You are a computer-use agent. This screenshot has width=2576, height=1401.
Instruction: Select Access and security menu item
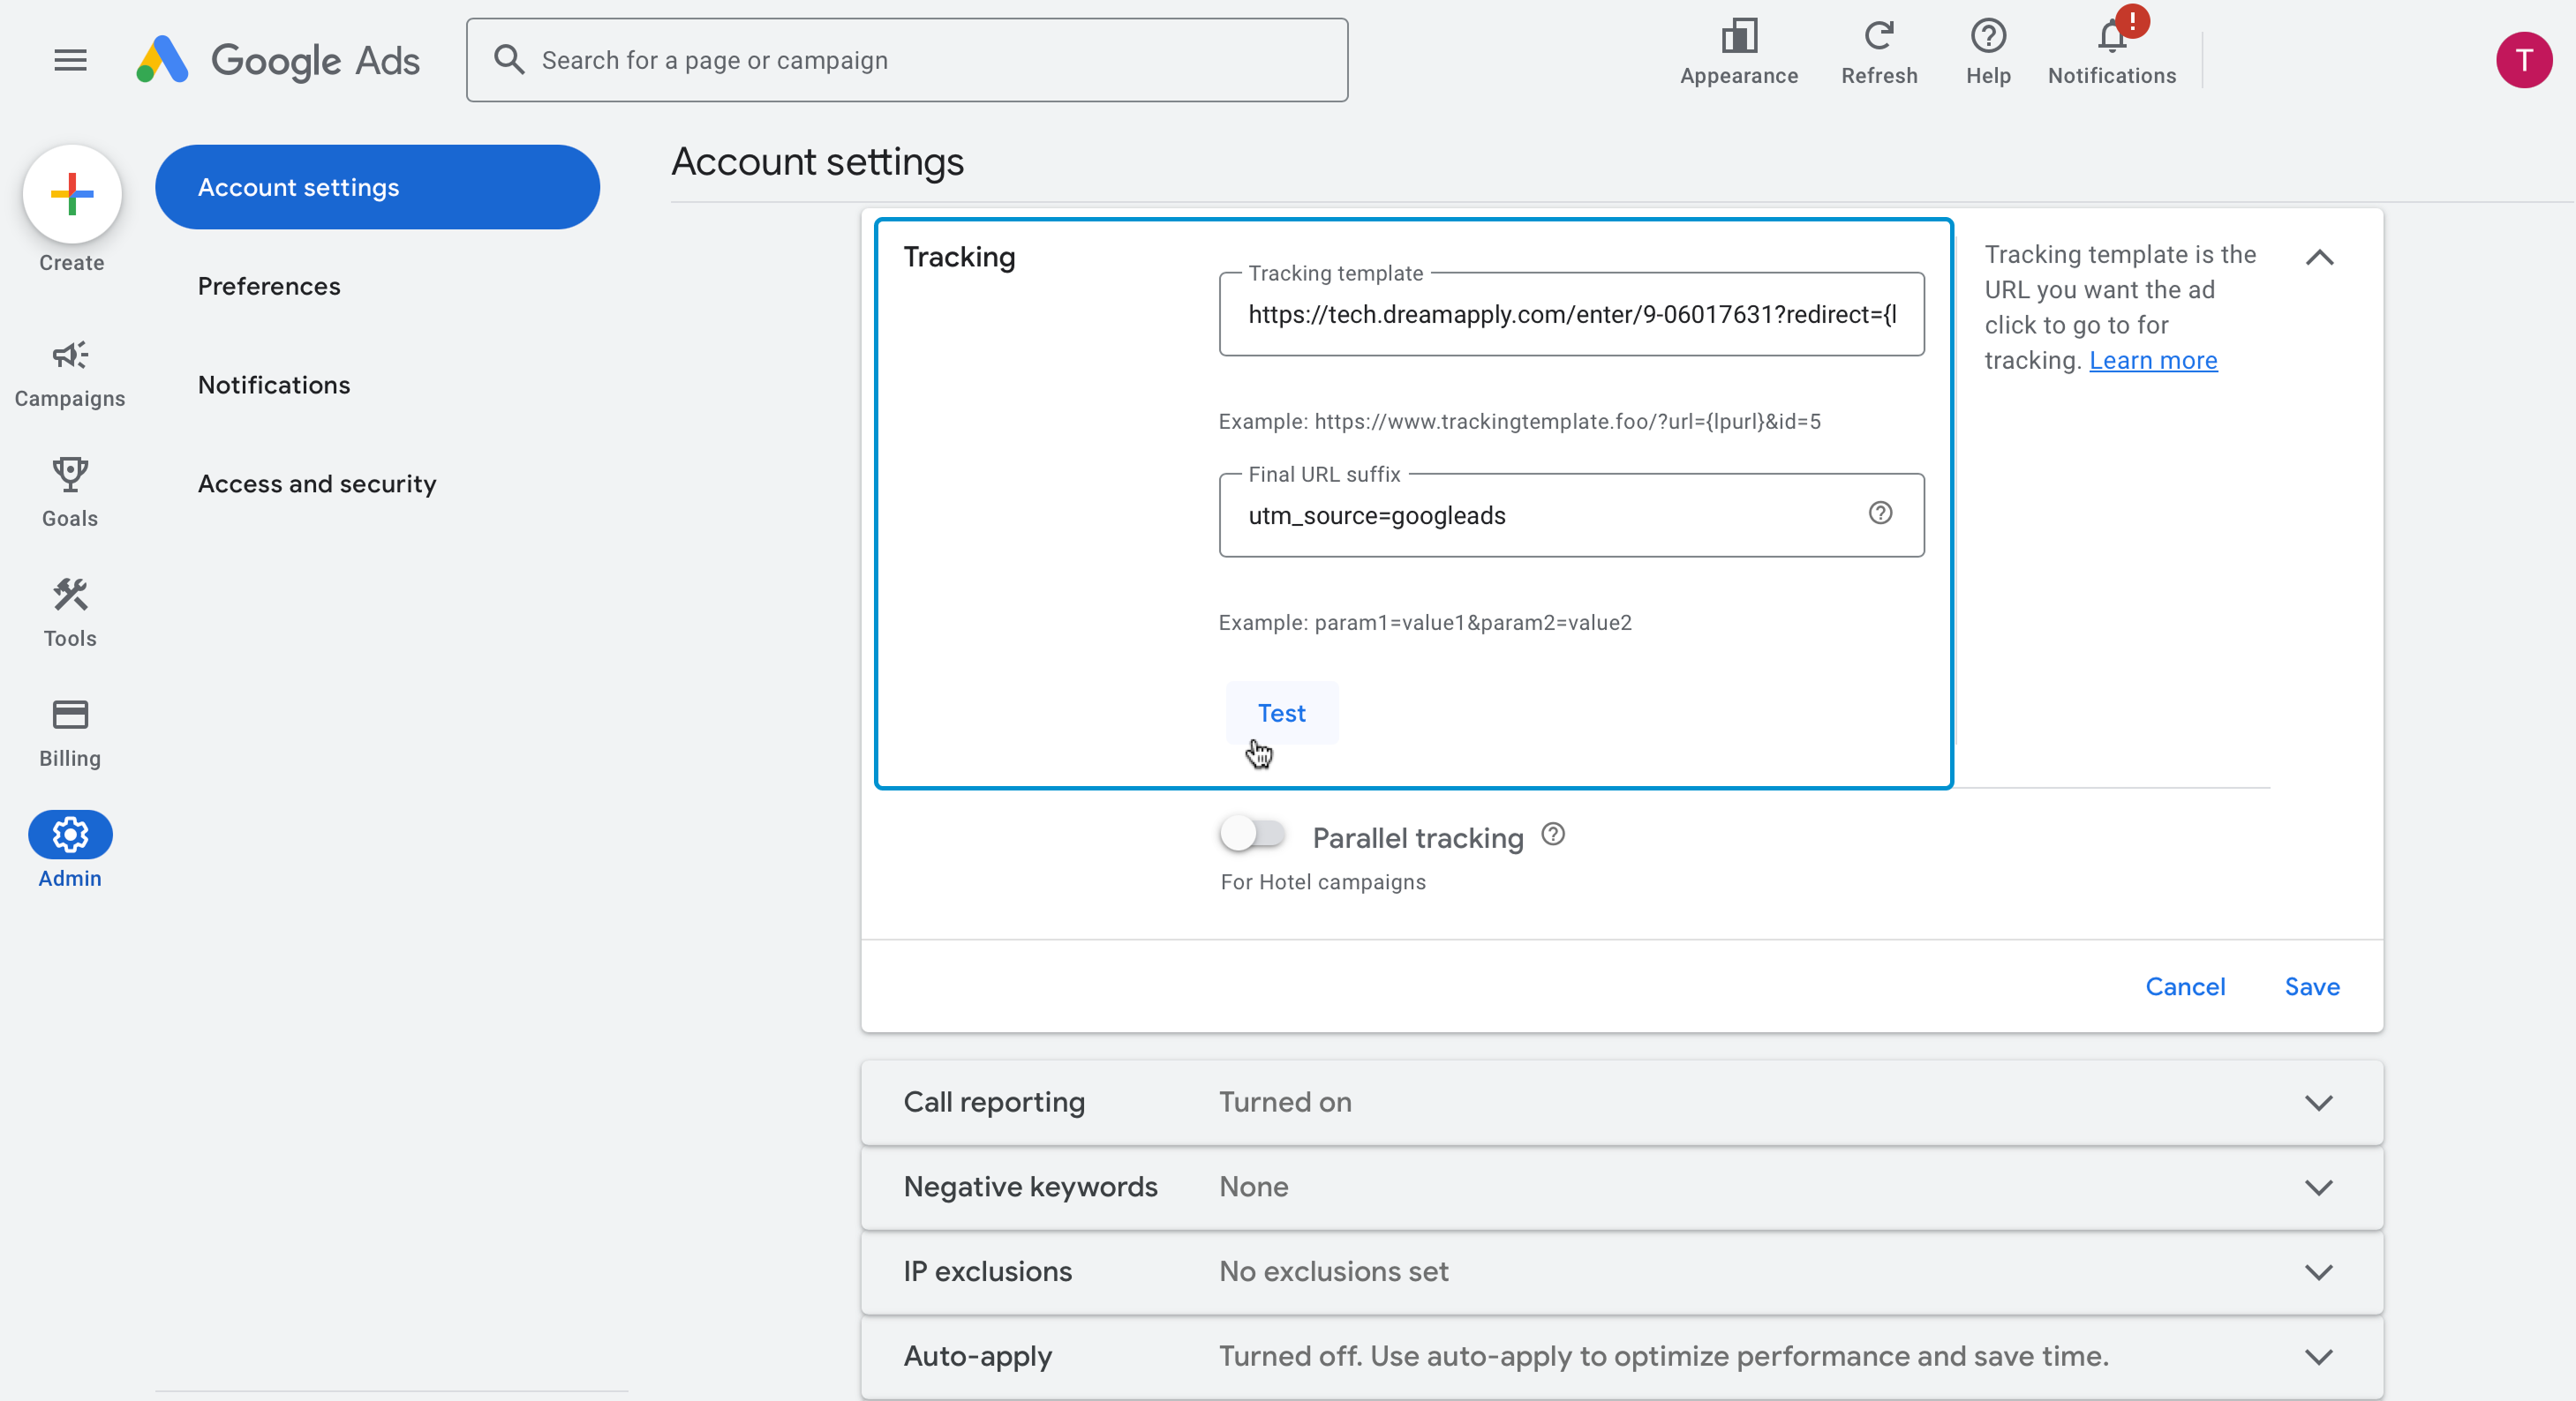point(317,484)
